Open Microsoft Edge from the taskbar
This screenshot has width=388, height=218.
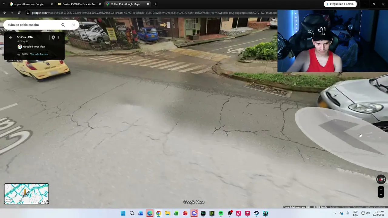[x=149, y=213]
